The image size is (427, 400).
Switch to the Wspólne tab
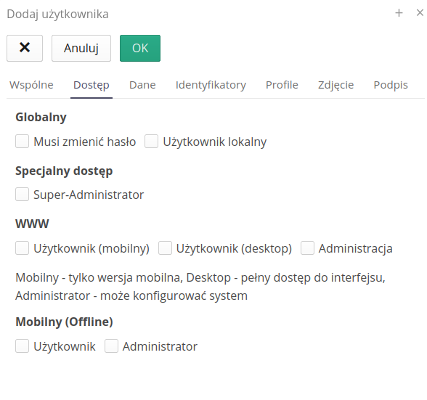pyautogui.click(x=31, y=85)
